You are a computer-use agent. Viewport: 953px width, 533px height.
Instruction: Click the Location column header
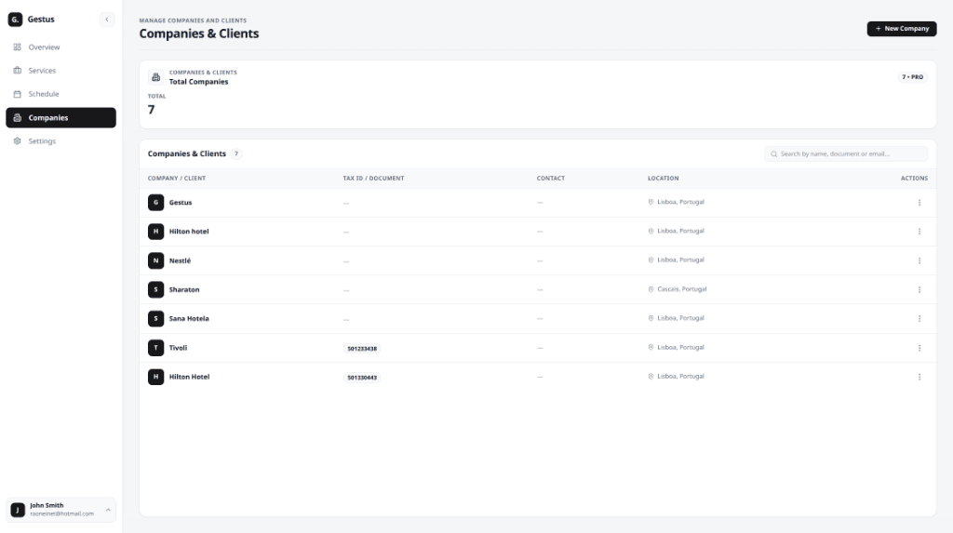pos(663,178)
